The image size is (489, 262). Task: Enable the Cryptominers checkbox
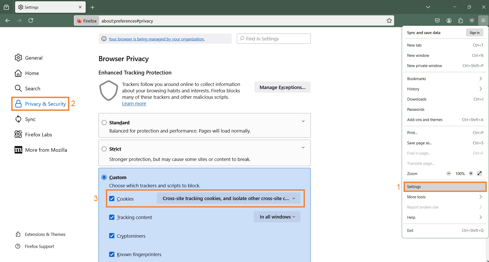(112, 236)
